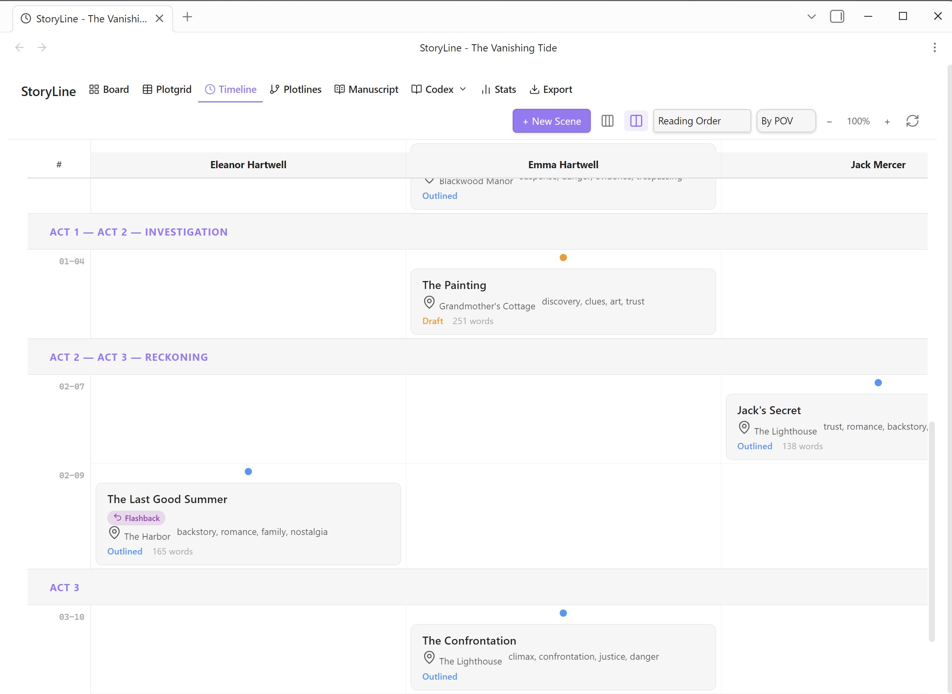Viewport: 952px width, 694px height.
Task: Click the Act 3 Reckoning section header
Action: (x=477, y=357)
